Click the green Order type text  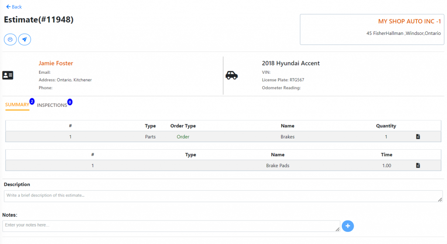pyautogui.click(x=183, y=137)
